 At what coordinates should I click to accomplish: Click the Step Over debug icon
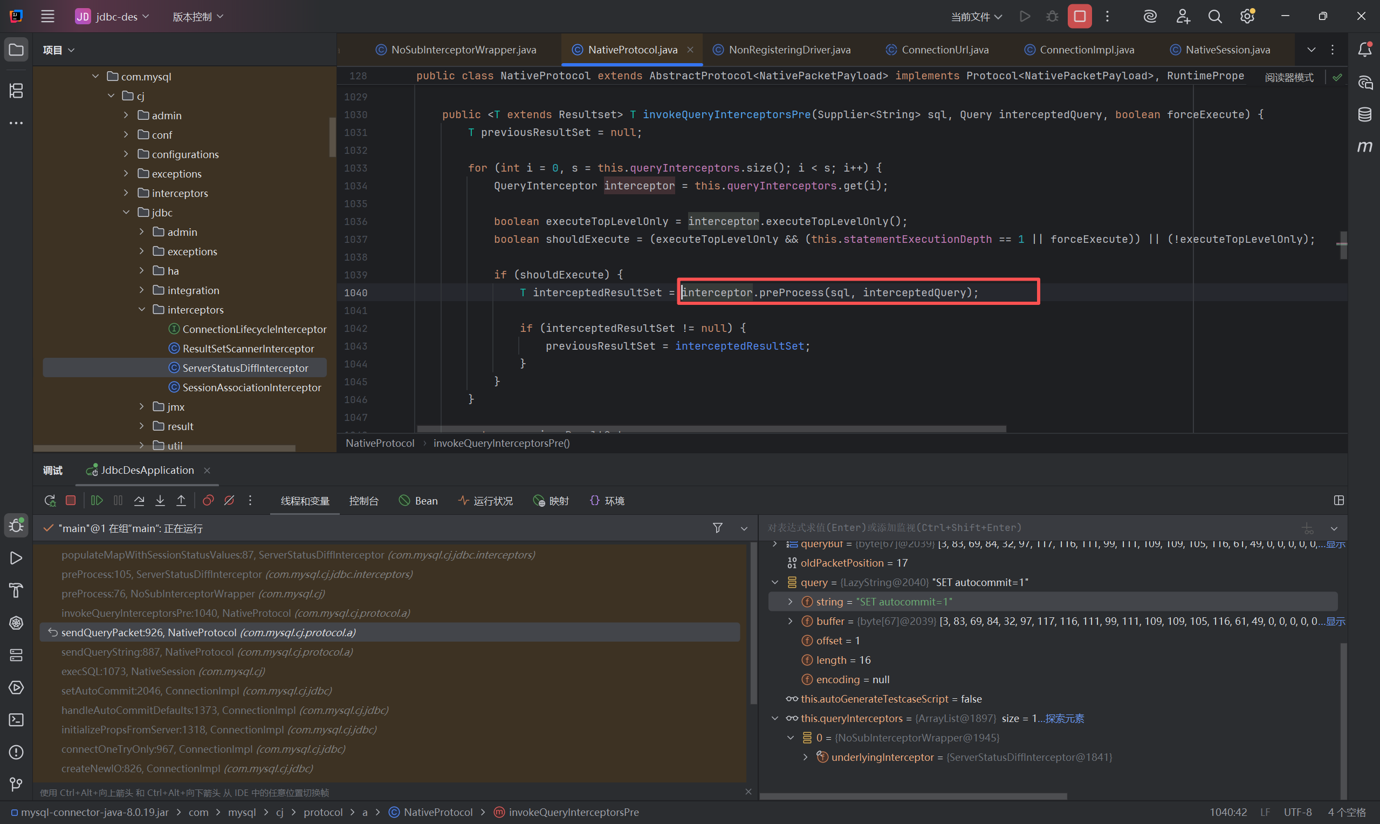tap(139, 500)
